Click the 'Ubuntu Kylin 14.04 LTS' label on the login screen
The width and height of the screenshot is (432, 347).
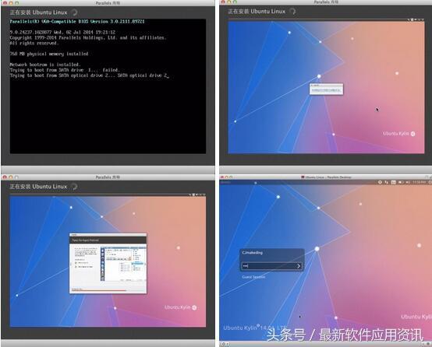pyautogui.click(x=255, y=328)
